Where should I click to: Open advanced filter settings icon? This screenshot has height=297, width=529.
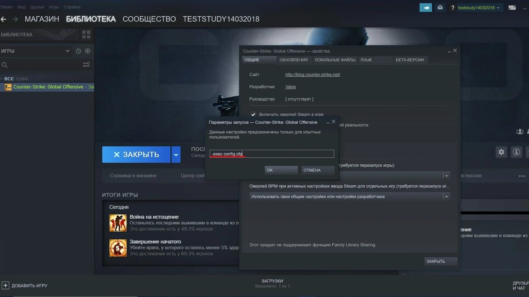[x=86, y=65]
